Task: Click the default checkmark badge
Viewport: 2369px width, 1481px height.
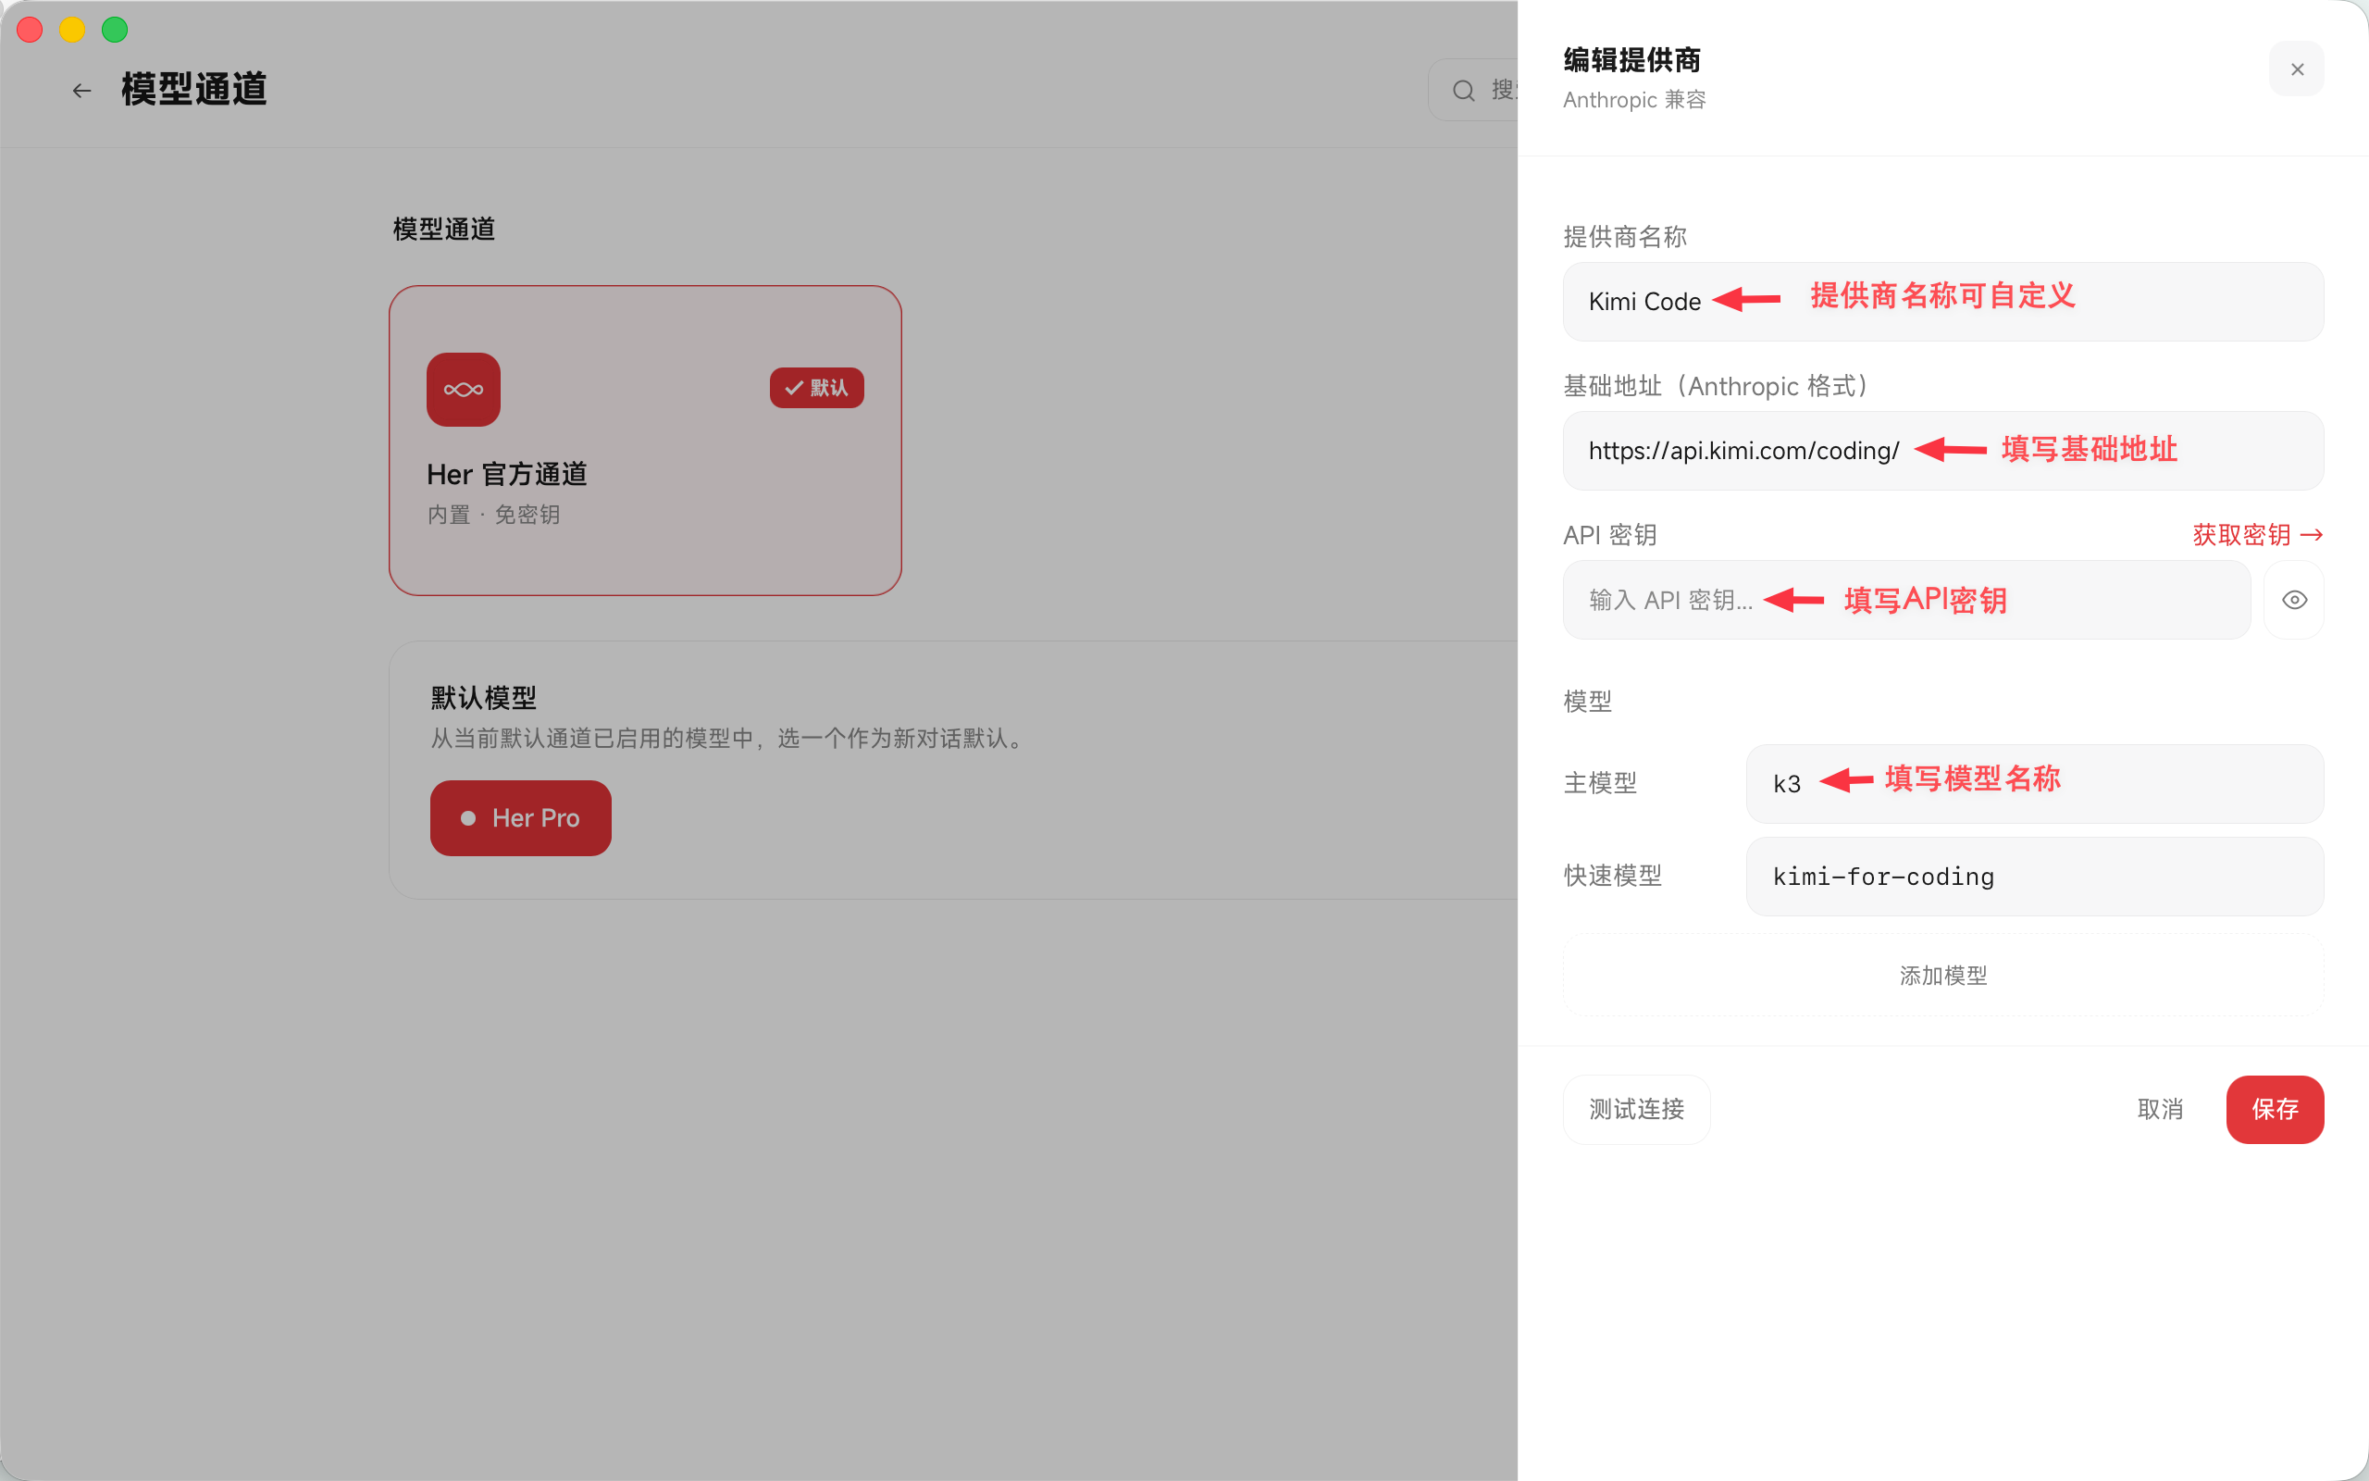Action: click(816, 388)
